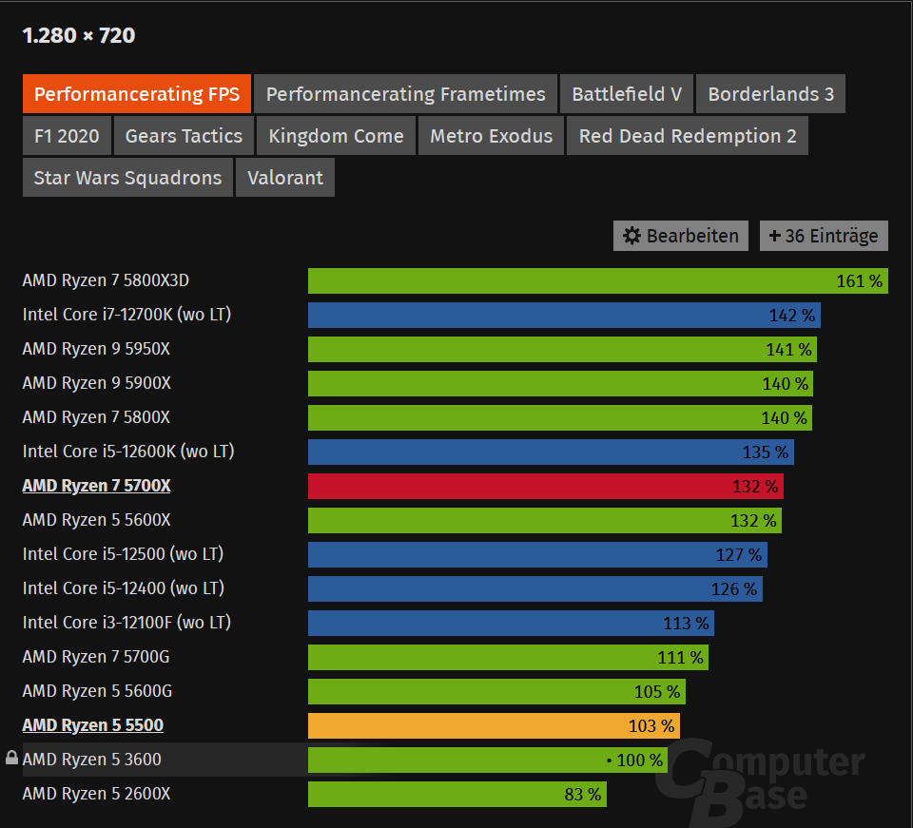This screenshot has height=828, width=913.
Task: Select the AMD Ryzen 5 5600G label
Action: (x=97, y=691)
